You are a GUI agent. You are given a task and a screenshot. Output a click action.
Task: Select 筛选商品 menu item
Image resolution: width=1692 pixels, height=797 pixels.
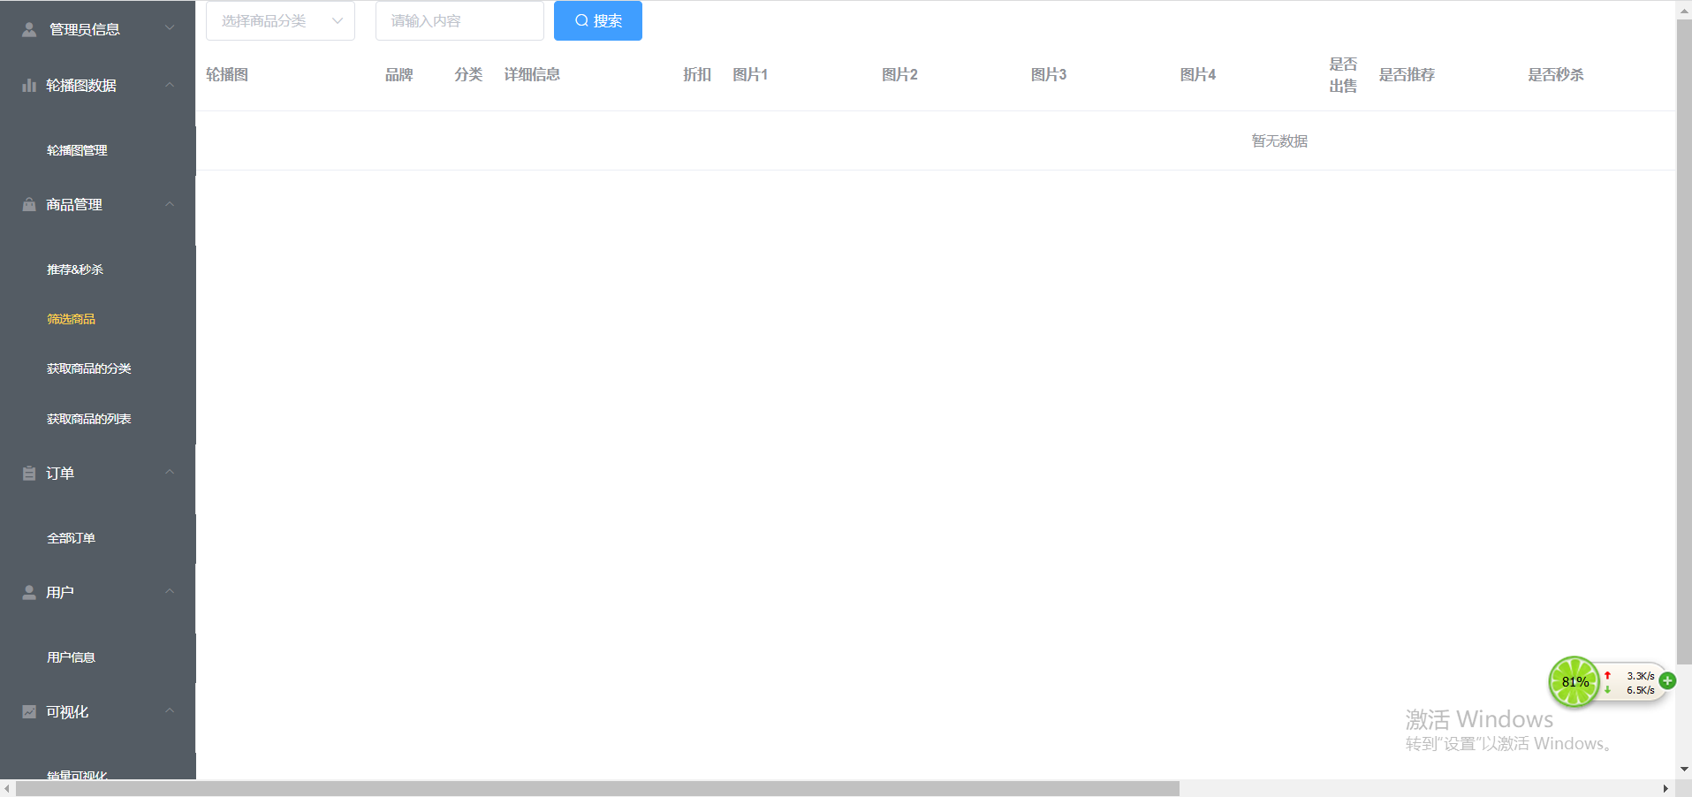point(71,319)
